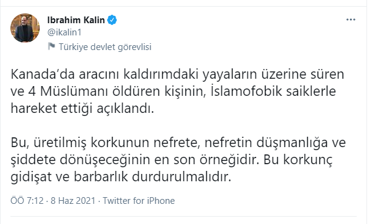
Task: Open the ÖÖ 7:12 timestamp link
Action: tap(27, 201)
